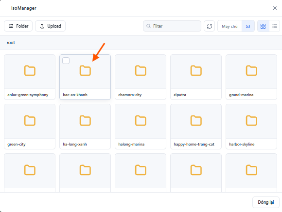
Task: Click the refresh icon button
Action: coord(210,26)
